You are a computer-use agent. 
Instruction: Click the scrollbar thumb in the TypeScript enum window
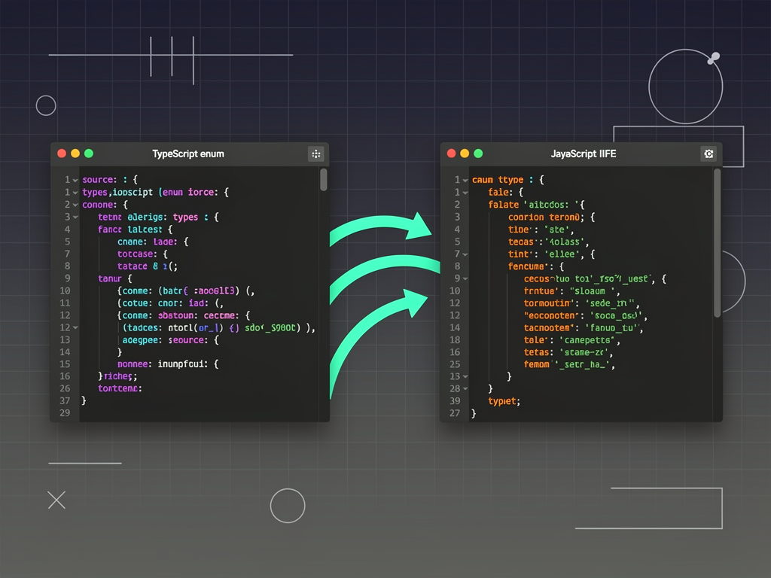(x=324, y=179)
